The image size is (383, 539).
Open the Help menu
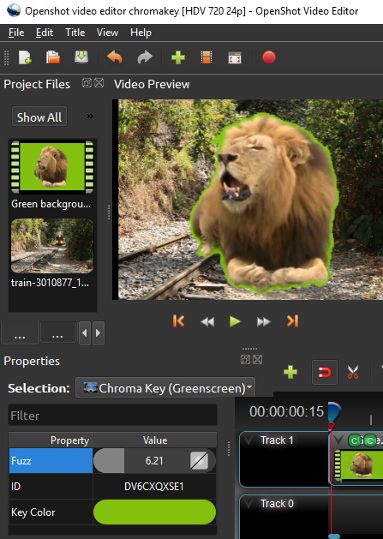pyautogui.click(x=141, y=33)
